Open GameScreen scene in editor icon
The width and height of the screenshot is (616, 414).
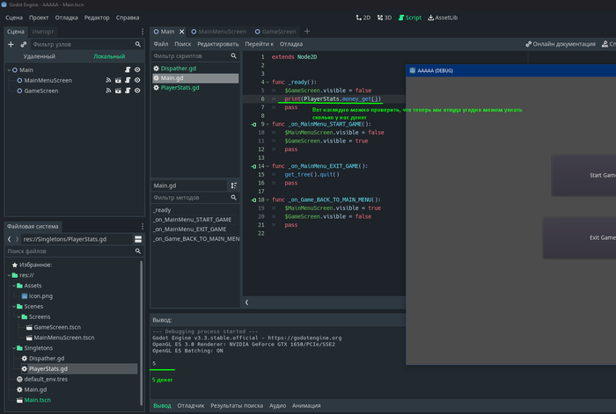(117, 91)
